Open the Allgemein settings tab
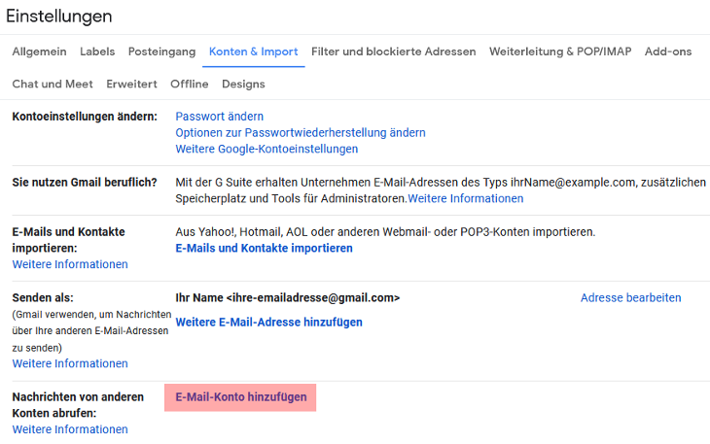Viewport: 710px width, 444px height. 40,51
